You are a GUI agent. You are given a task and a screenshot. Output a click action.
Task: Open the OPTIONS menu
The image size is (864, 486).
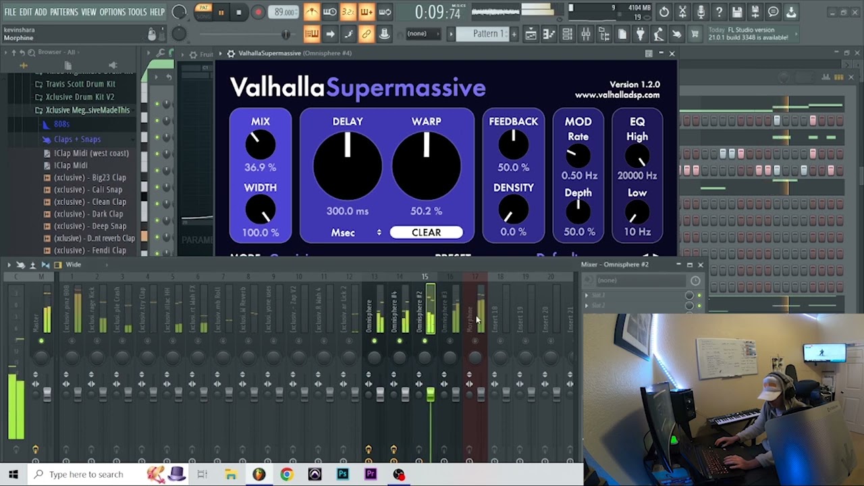[x=113, y=12]
